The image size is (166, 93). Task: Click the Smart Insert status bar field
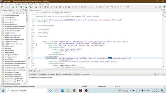102,86
